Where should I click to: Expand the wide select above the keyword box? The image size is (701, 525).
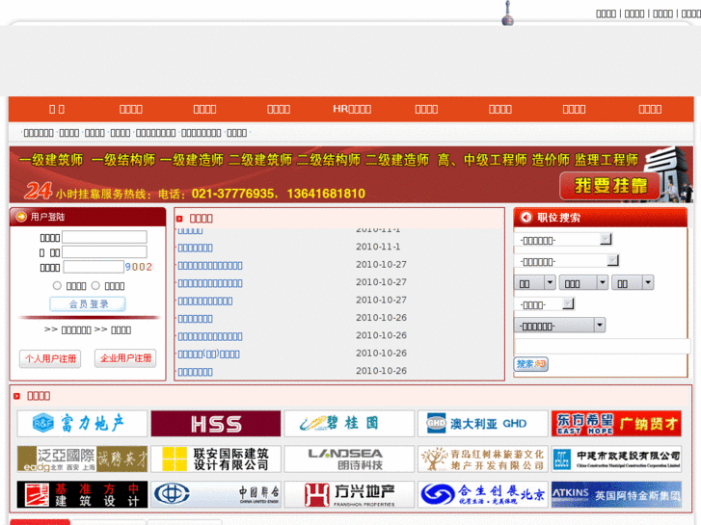[559, 326]
